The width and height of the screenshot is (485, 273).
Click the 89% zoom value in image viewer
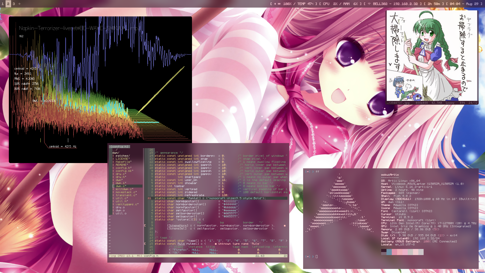pos(462,103)
